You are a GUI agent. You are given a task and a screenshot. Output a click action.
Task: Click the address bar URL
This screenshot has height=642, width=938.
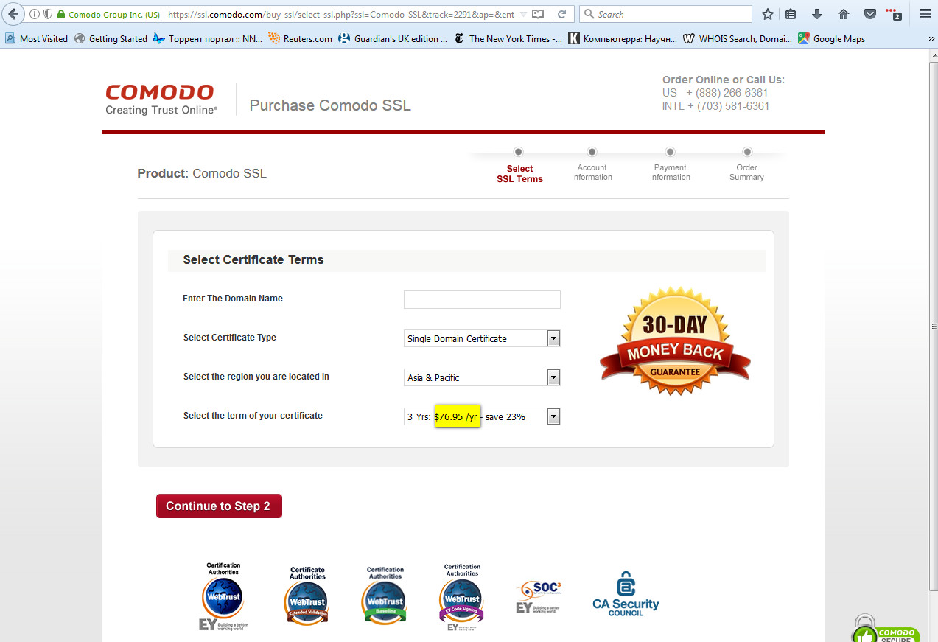pyautogui.click(x=340, y=14)
